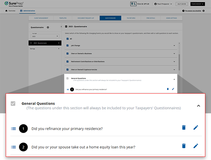Viewport: 211px width, 160px height.
Task: Uncheck the Job Change checkbox
Action: click(x=68, y=45)
